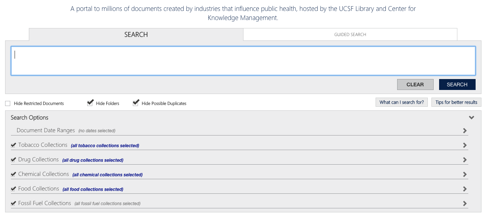Expand the Chemical Collections arrow
This screenshot has height=216, width=484.
tap(465, 174)
